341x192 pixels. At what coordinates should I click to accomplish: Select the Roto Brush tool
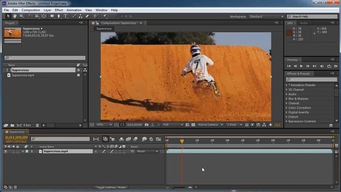pyautogui.click(x=96, y=16)
